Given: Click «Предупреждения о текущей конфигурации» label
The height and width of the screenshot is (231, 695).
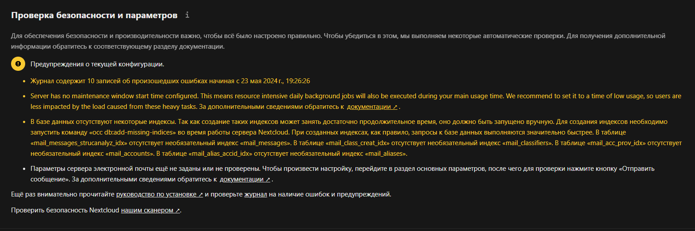Looking at the screenshot, I should click(x=97, y=64).
